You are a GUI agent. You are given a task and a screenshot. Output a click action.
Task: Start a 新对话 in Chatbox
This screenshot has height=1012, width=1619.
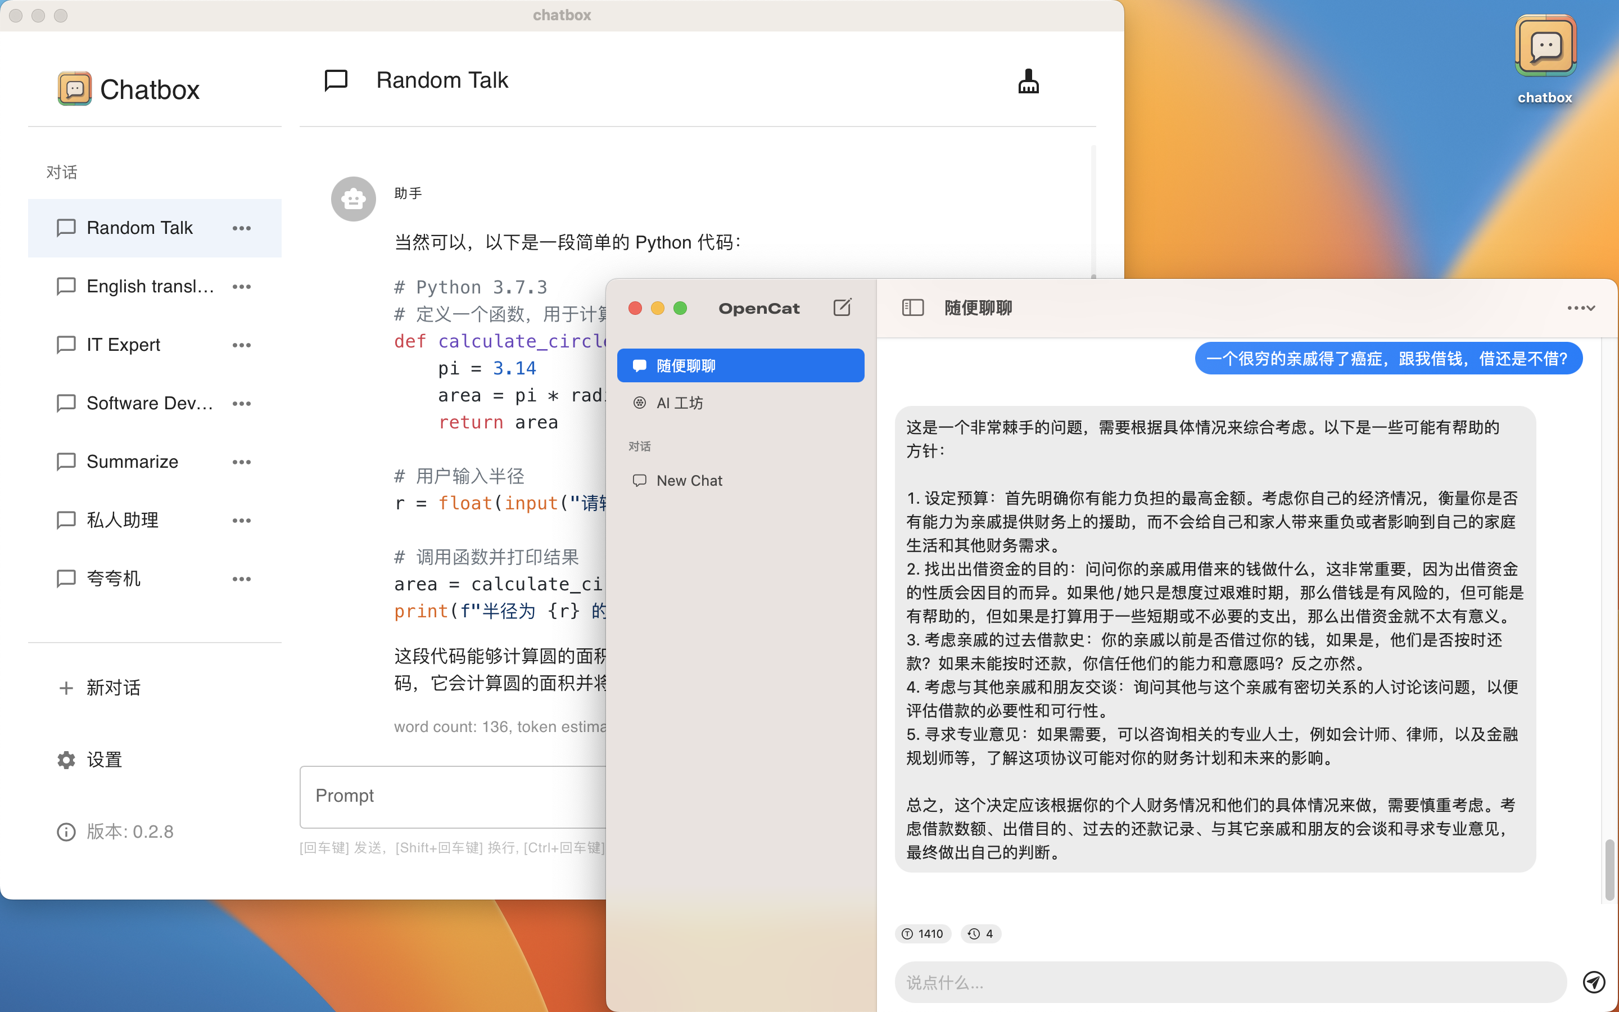[x=114, y=688]
